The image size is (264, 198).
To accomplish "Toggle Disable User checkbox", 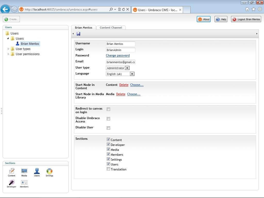I will click(x=109, y=128).
